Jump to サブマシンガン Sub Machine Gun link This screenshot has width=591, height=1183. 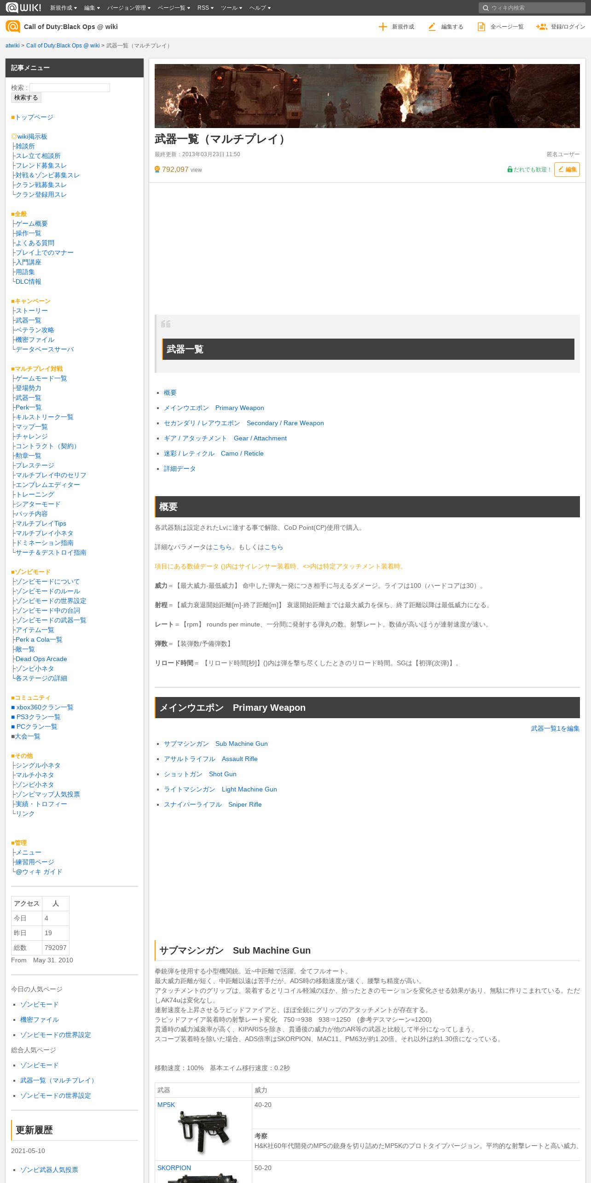coord(215,744)
